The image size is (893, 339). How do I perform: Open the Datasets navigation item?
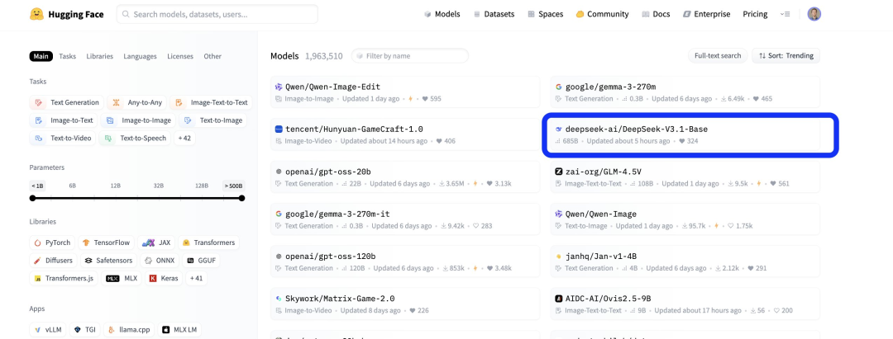[x=493, y=14]
